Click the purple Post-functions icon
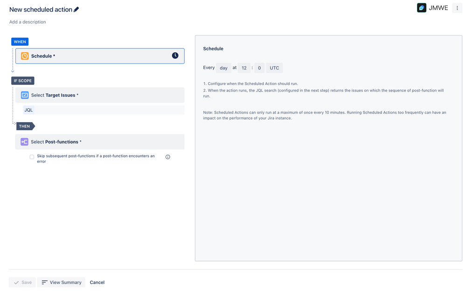The width and height of the screenshot is (466, 291). (24, 141)
